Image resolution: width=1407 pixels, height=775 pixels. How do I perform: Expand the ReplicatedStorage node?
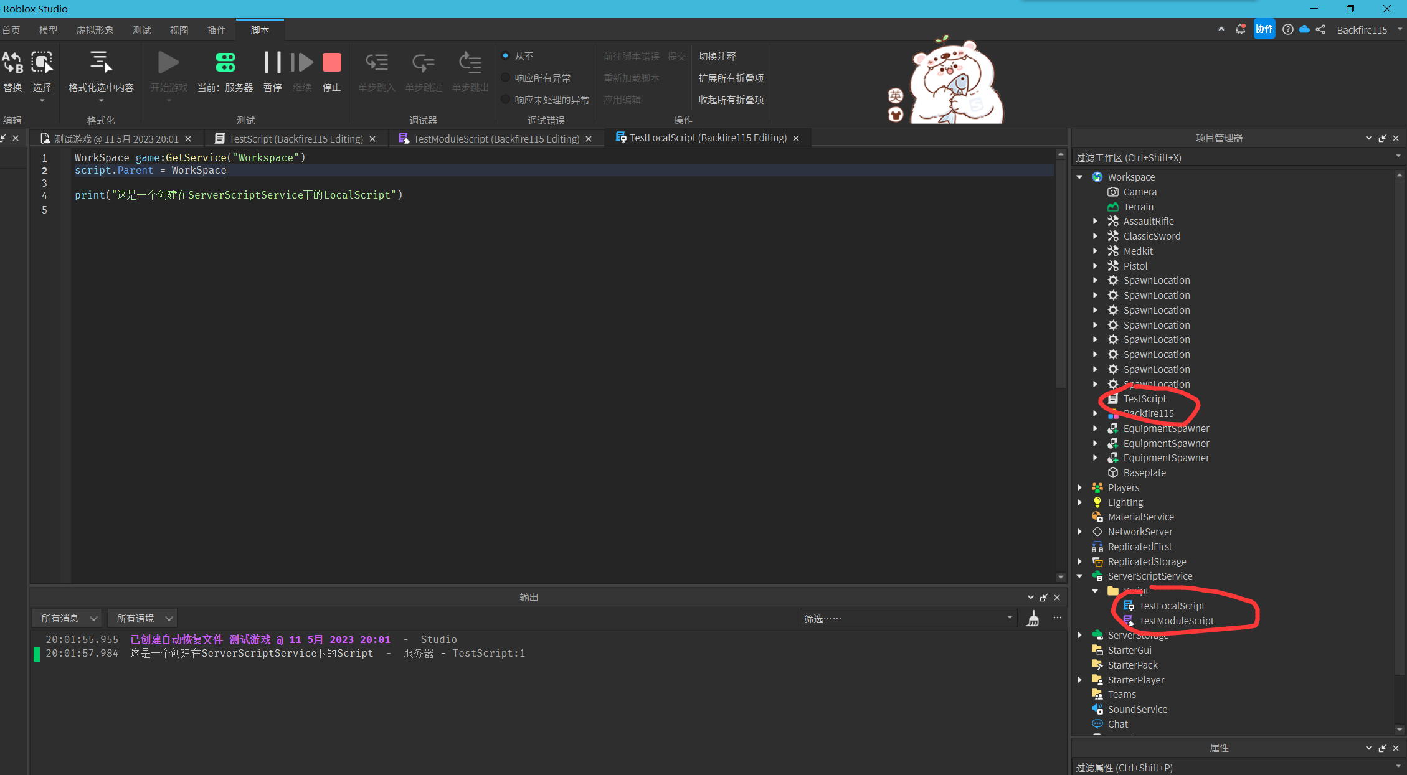point(1079,561)
